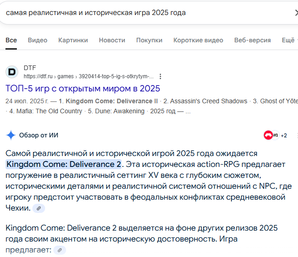Open the red source icon in AI overview
The image size is (298, 257).
[x=268, y=135]
